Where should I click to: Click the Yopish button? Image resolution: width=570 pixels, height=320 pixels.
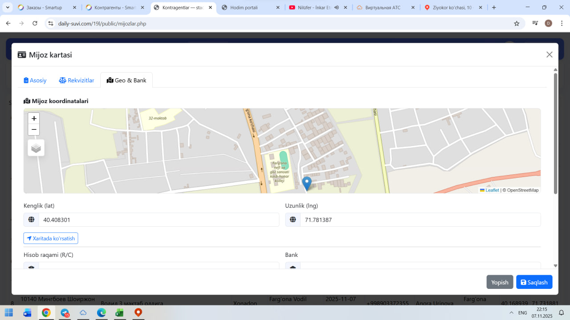pyautogui.click(x=500, y=282)
